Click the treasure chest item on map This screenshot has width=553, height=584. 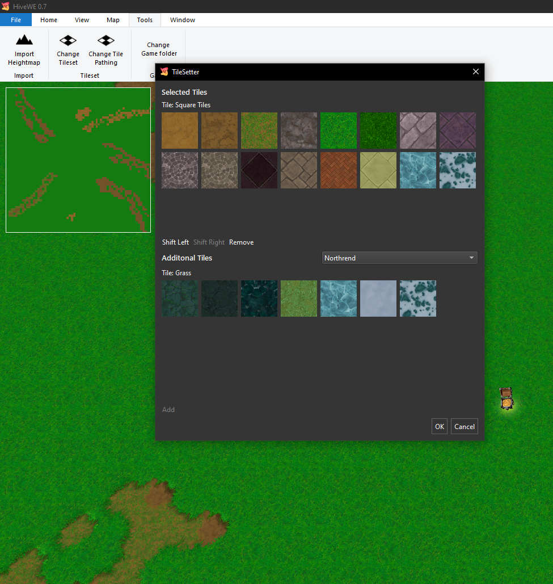506,398
